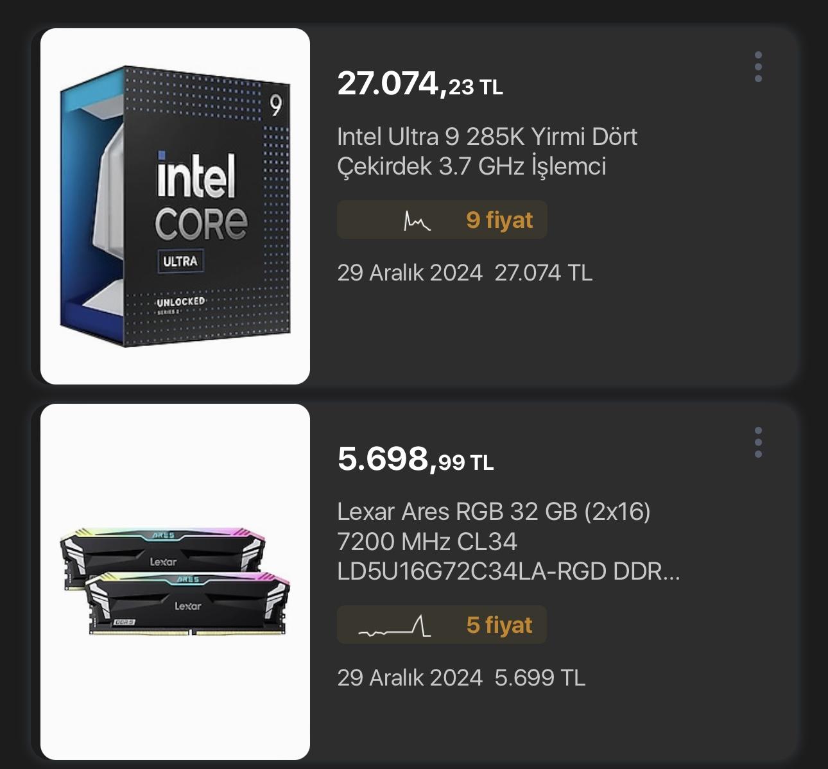
Task: Click the lower Lexar RAM stick with DDR5 label
Action: point(187,603)
